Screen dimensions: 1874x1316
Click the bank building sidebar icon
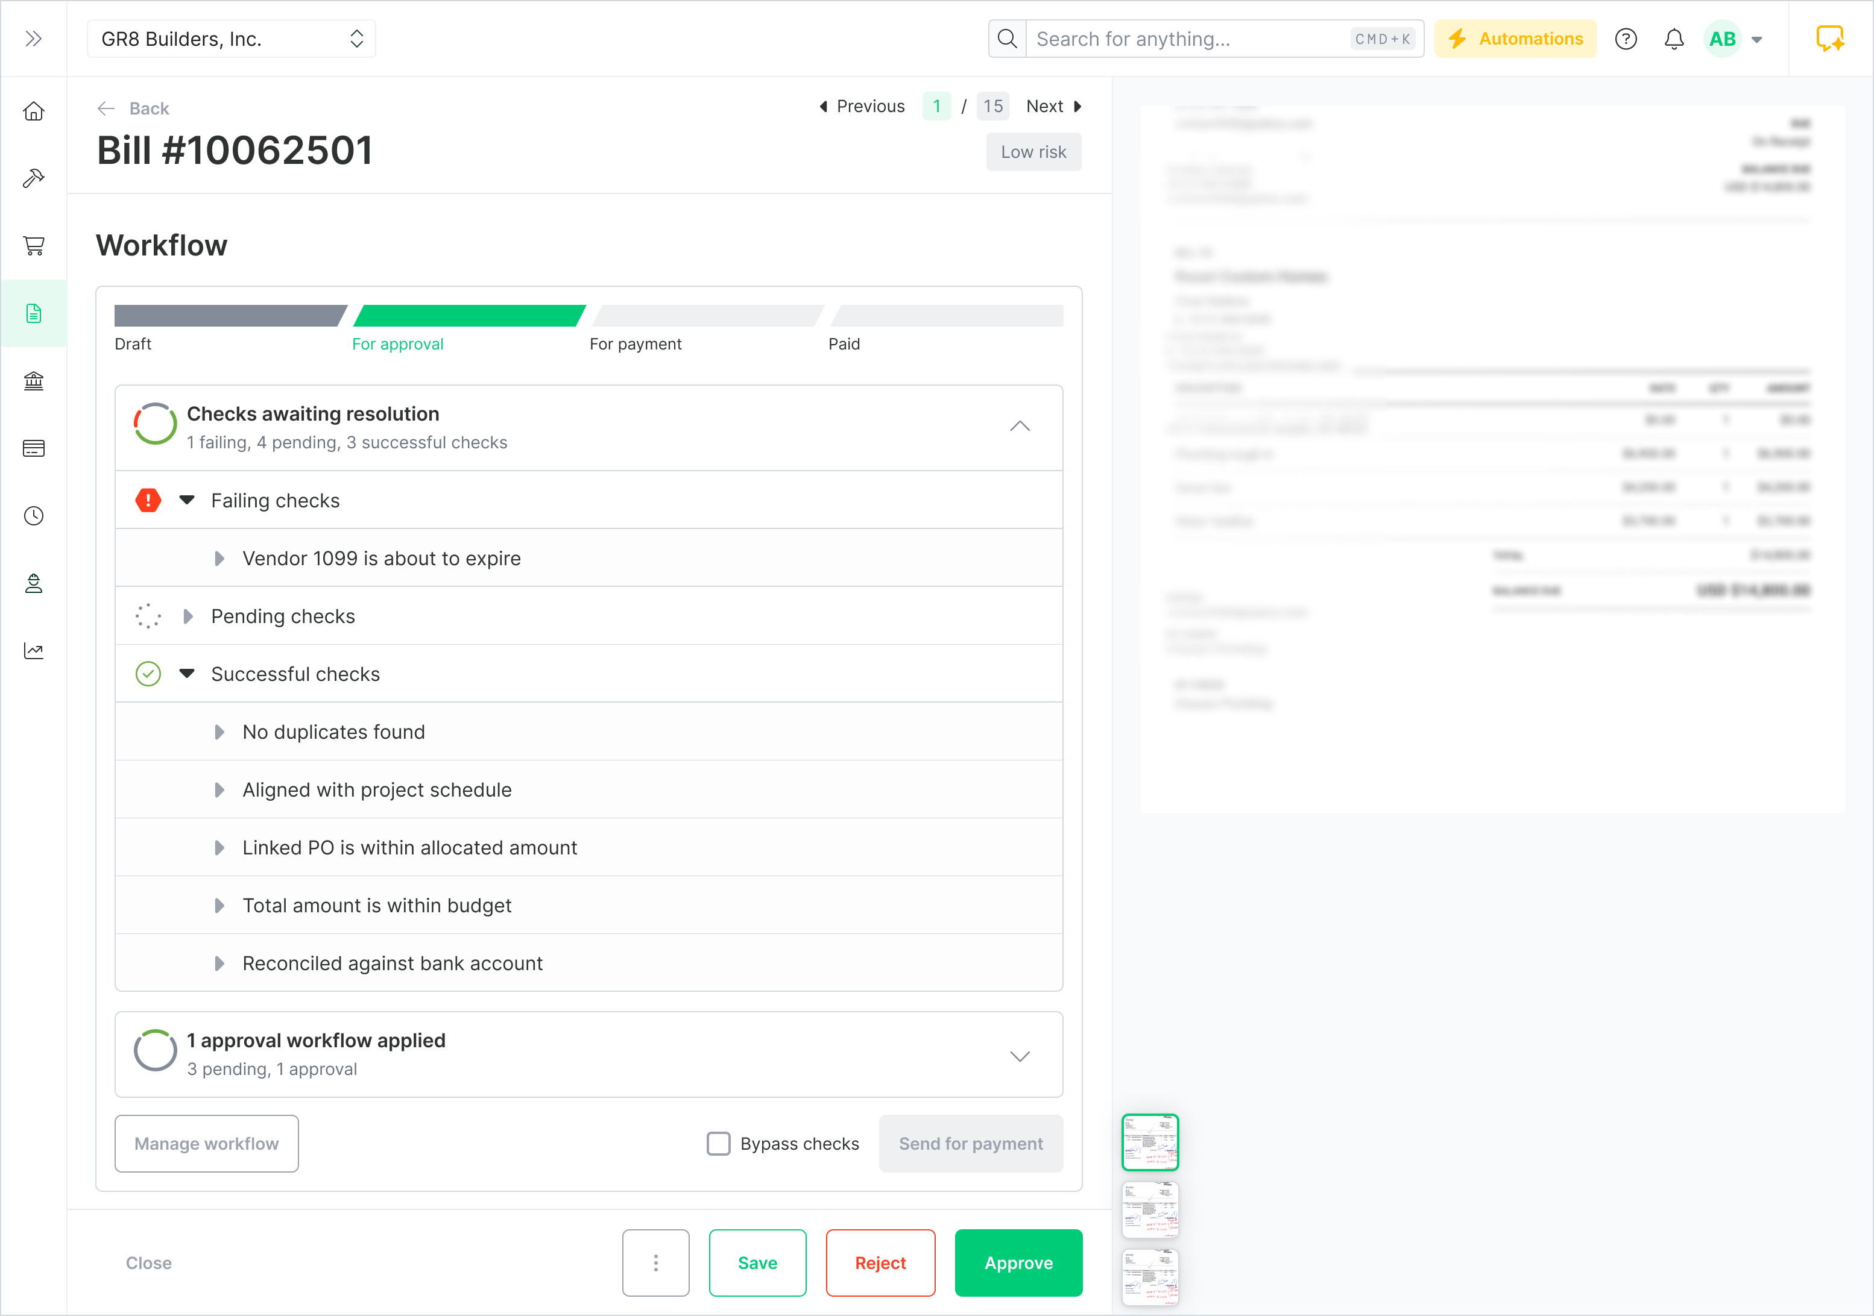(34, 381)
